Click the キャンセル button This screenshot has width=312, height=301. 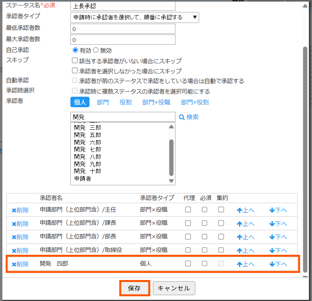pos(174,288)
